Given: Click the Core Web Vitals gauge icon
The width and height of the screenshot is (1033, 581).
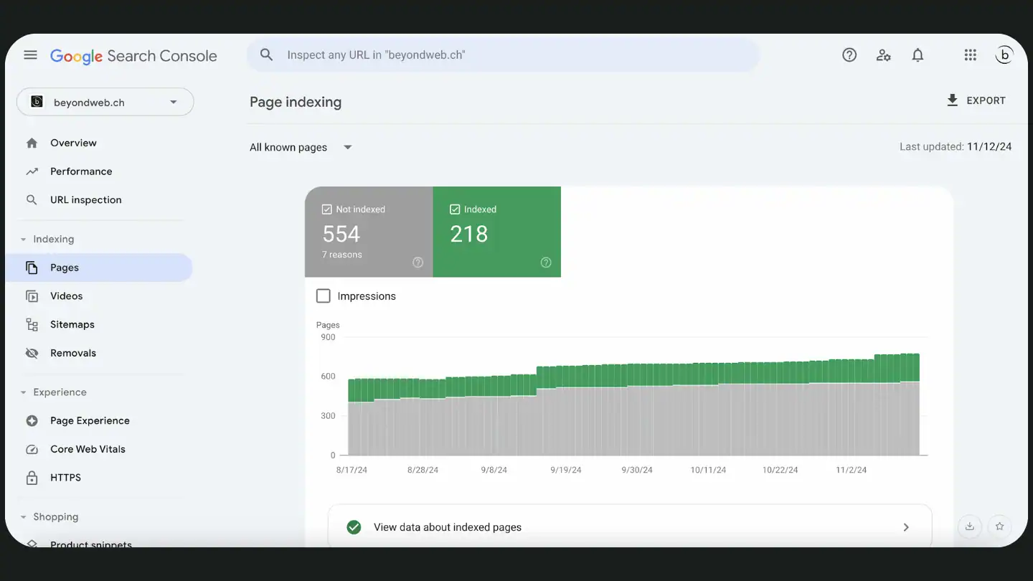Looking at the screenshot, I should (32, 450).
